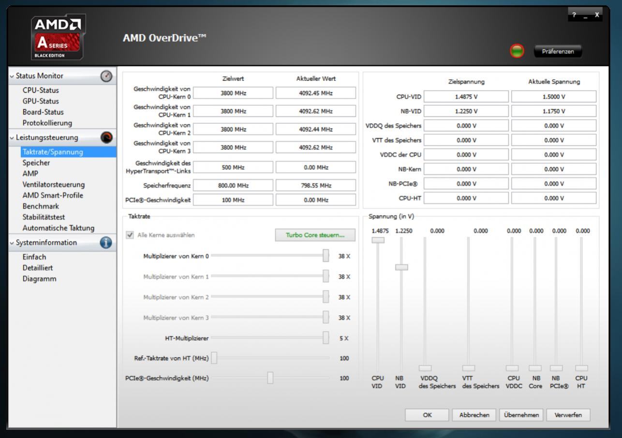The image size is (622, 438).
Task: Click CPU-Kern 0 Zielwert field
Action: 233,93
